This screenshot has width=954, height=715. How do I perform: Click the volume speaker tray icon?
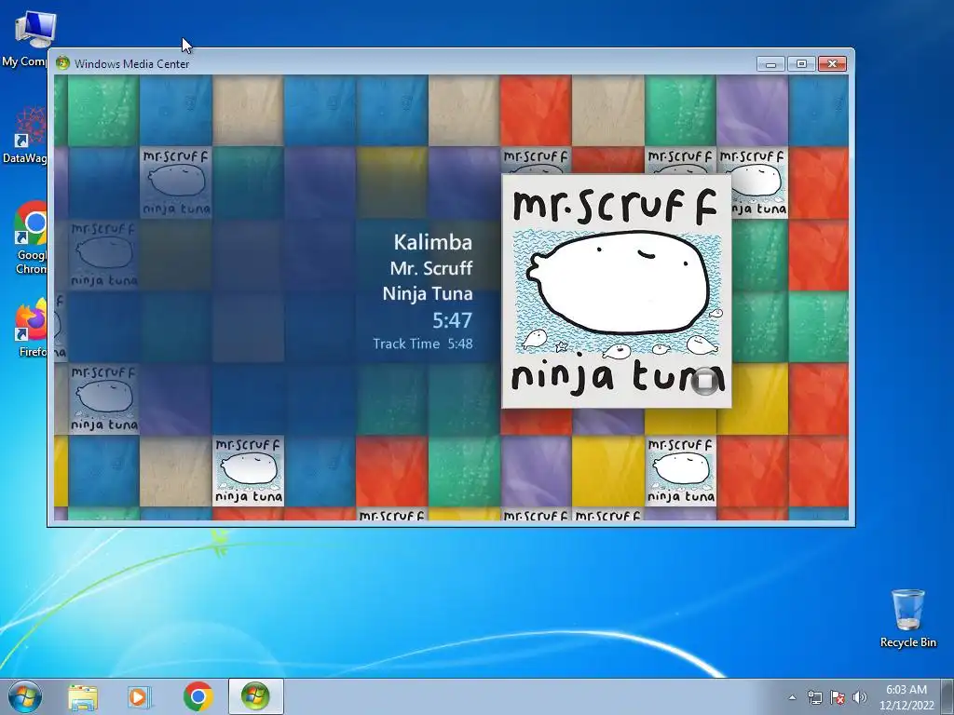click(x=859, y=697)
